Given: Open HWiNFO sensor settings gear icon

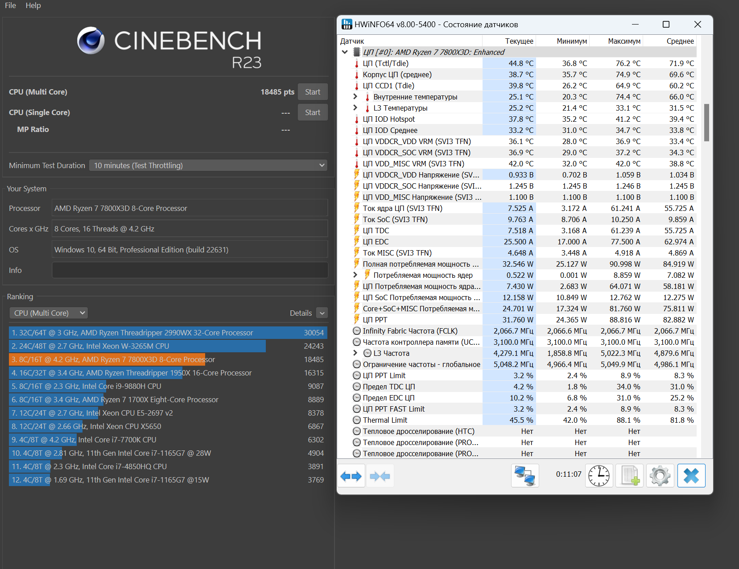Looking at the screenshot, I should point(660,476).
